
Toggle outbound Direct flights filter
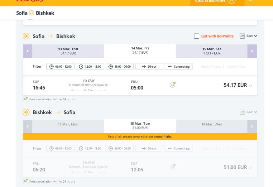click(x=149, y=66)
